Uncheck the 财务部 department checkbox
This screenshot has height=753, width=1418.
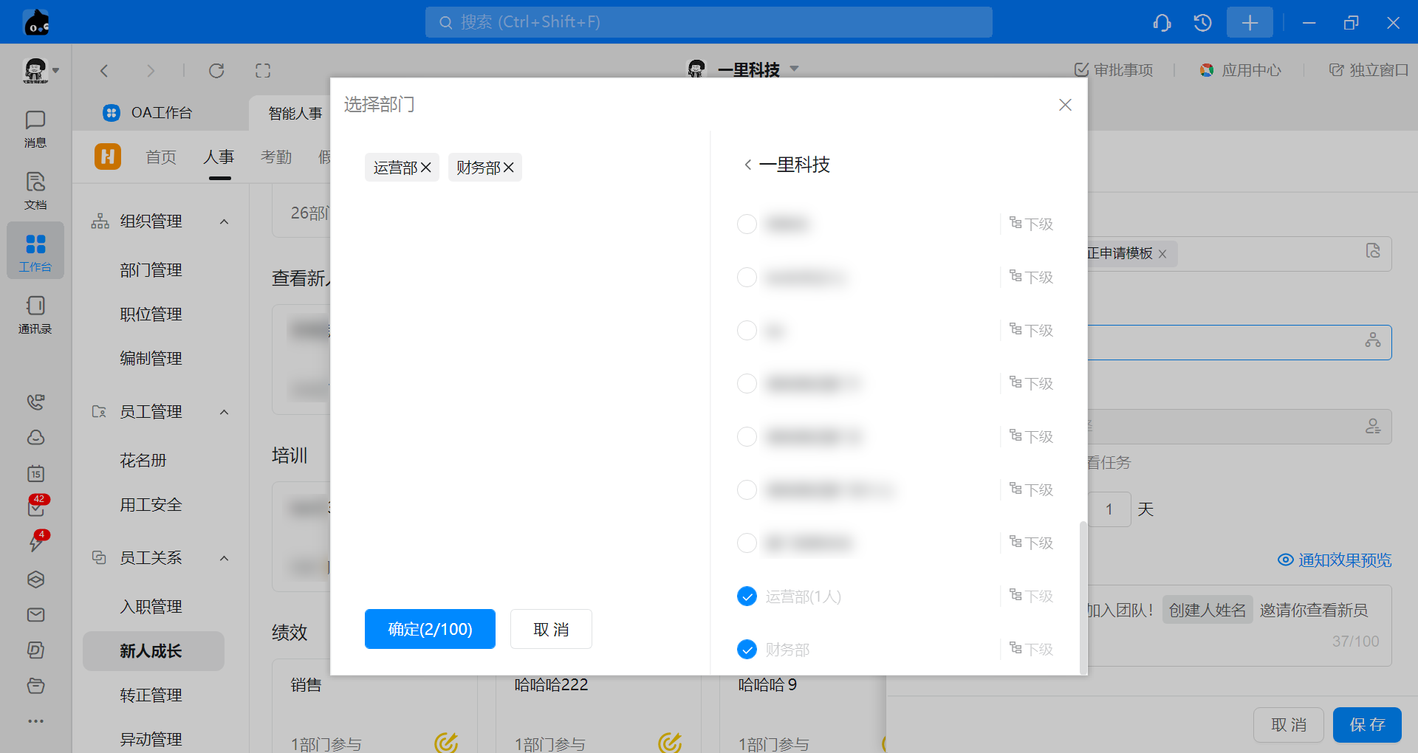[x=747, y=650]
